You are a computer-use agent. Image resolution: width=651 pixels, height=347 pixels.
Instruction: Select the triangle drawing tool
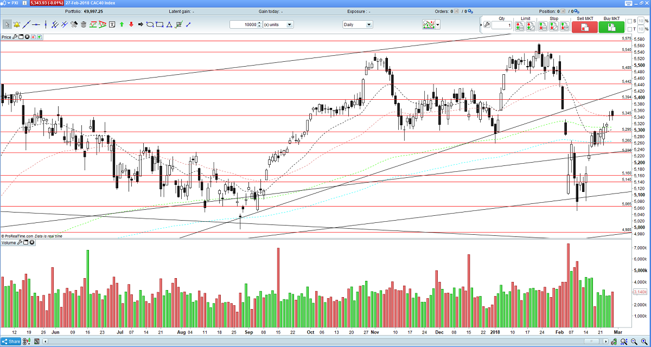click(x=169, y=24)
